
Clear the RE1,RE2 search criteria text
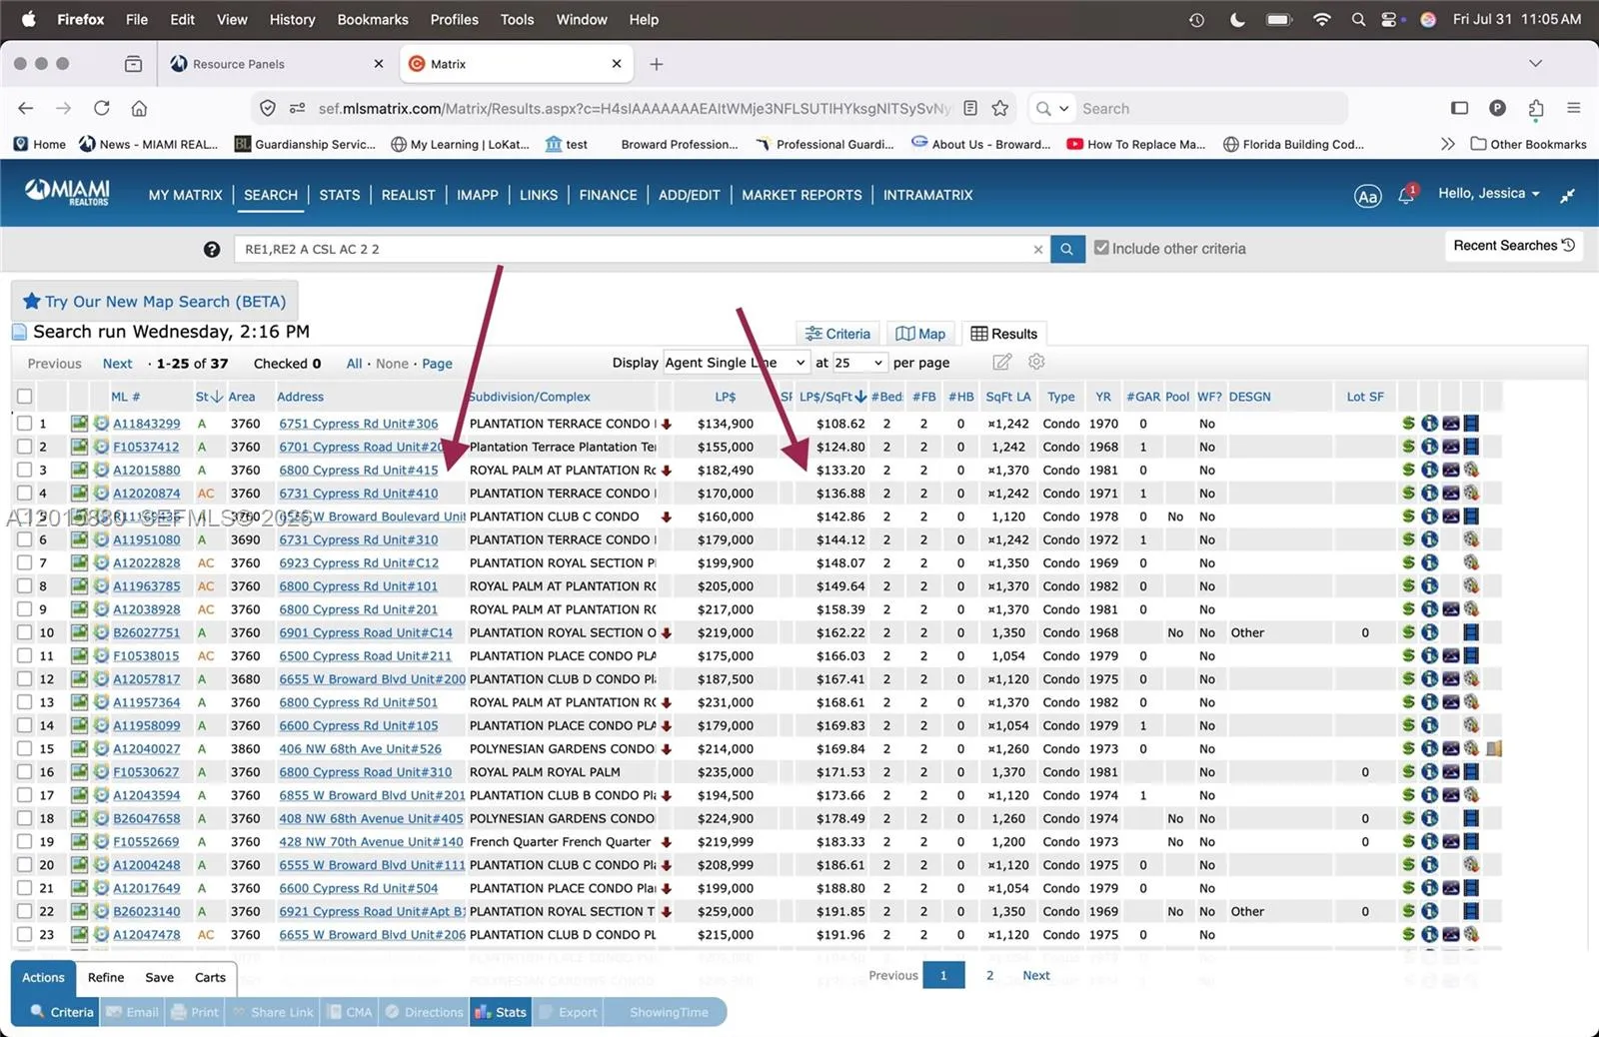tap(1037, 250)
